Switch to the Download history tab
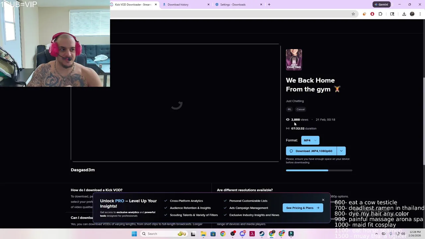425x239 pixels. 183,4
